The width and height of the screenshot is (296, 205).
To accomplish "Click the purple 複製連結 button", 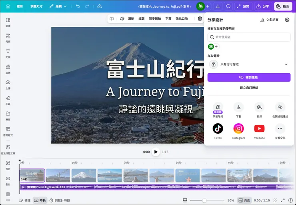I will [249, 77].
